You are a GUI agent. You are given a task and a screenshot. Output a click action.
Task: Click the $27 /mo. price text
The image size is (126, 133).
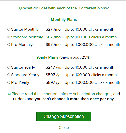(53, 29)
